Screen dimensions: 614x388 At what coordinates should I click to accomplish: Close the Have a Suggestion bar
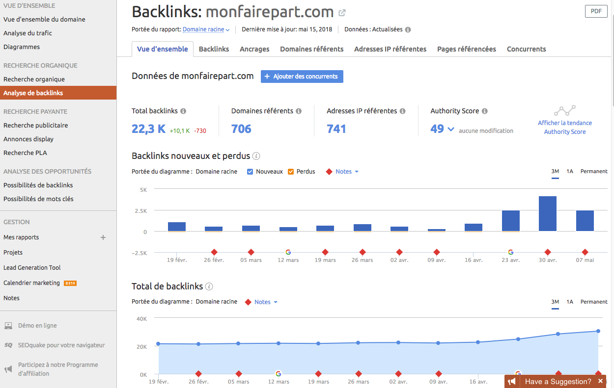point(600,381)
